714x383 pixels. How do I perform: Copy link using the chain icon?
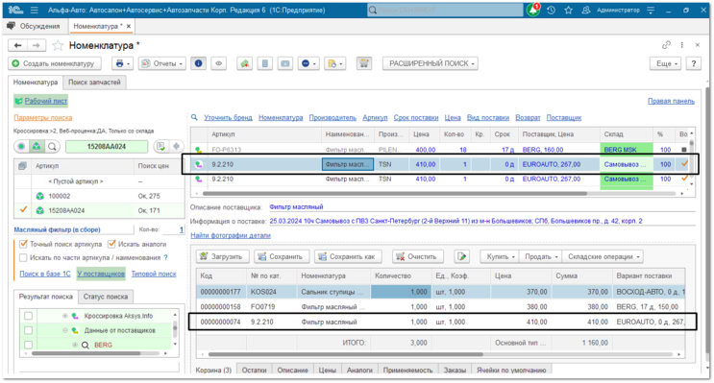[x=666, y=44]
